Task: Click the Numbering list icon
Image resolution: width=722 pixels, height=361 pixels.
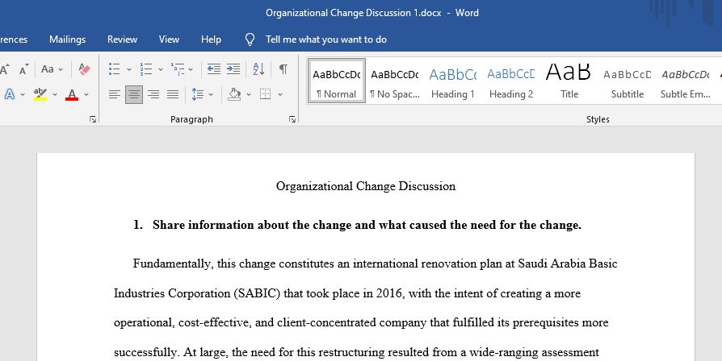Action: (x=146, y=69)
